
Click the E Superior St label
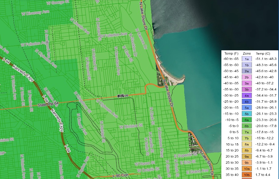pyautogui.click(x=186, y=155)
